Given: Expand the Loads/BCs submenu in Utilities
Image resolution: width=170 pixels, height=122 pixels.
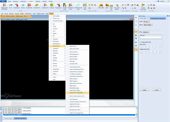Looking at the screenshot, I should coord(59,49).
